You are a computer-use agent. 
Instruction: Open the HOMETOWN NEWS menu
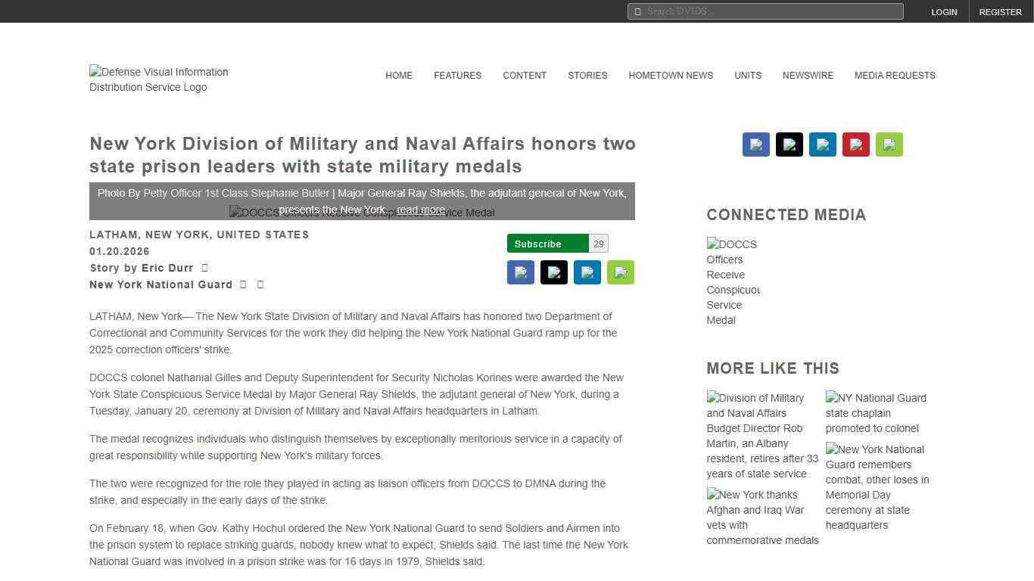(671, 75)
